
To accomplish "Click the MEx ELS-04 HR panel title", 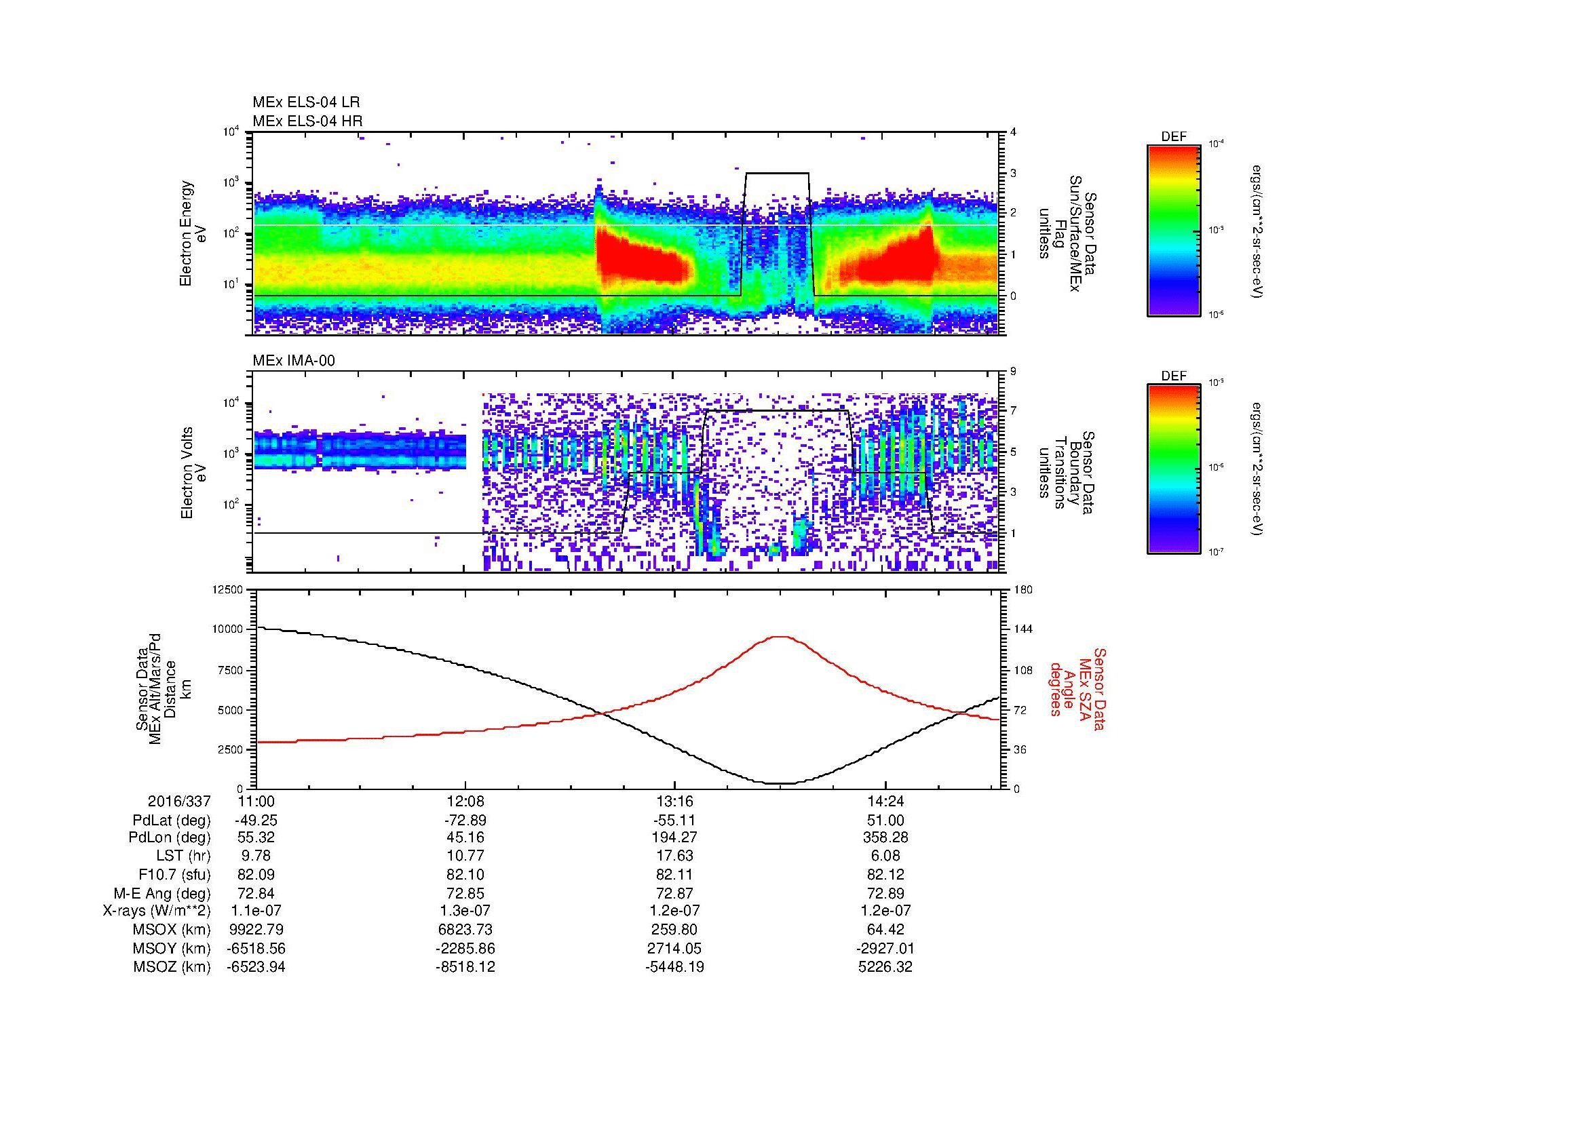I will tap(307, 121).
